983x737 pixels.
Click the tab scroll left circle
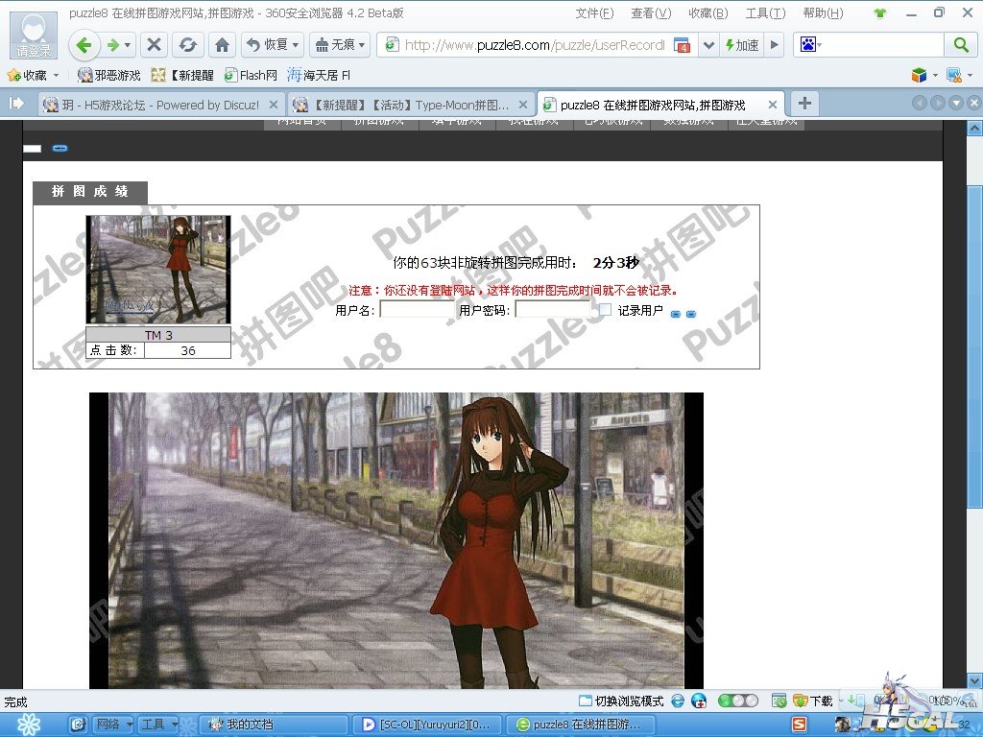920,104
